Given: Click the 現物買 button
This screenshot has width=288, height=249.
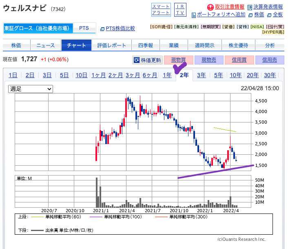Looking at the screenshot, I should [x=179, y=60].
